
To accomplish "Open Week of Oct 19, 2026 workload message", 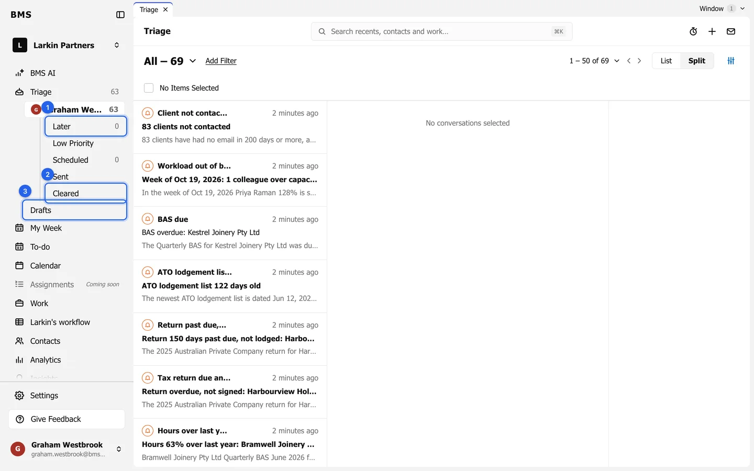I will (x=229, y=180).
